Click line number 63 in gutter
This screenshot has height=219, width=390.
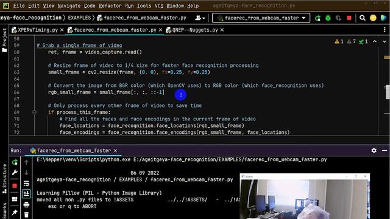(x=16, y=72)
